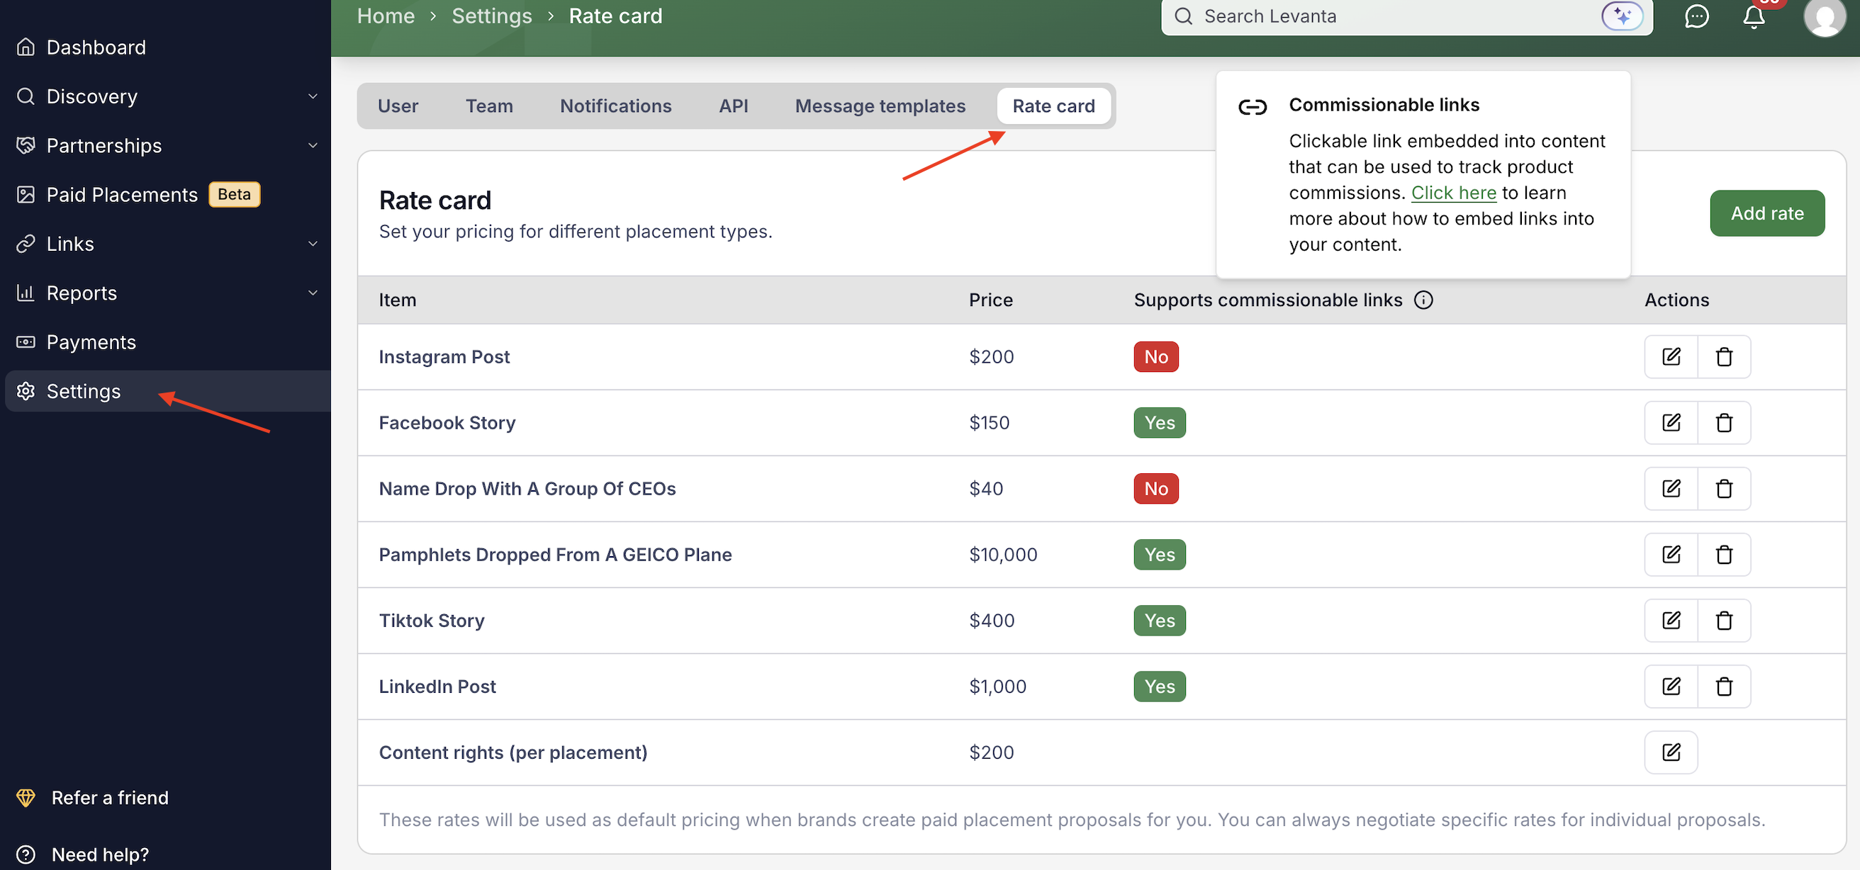Viewport: 1860px width, 870px height.
Task: Click the Search Levanta field
Action: (x=1386, y=16)
